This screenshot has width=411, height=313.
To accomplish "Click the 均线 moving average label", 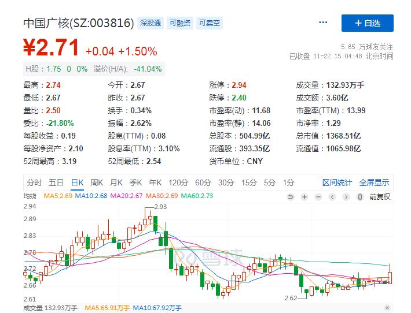I will point(30,196).
